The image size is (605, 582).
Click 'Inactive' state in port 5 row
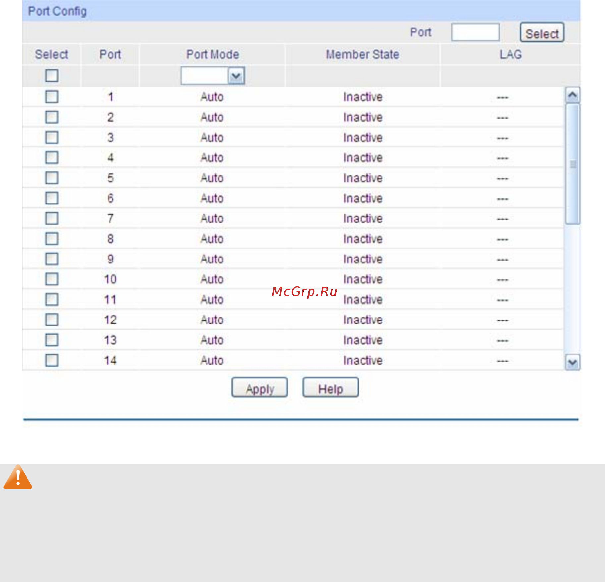pos(363,178)
